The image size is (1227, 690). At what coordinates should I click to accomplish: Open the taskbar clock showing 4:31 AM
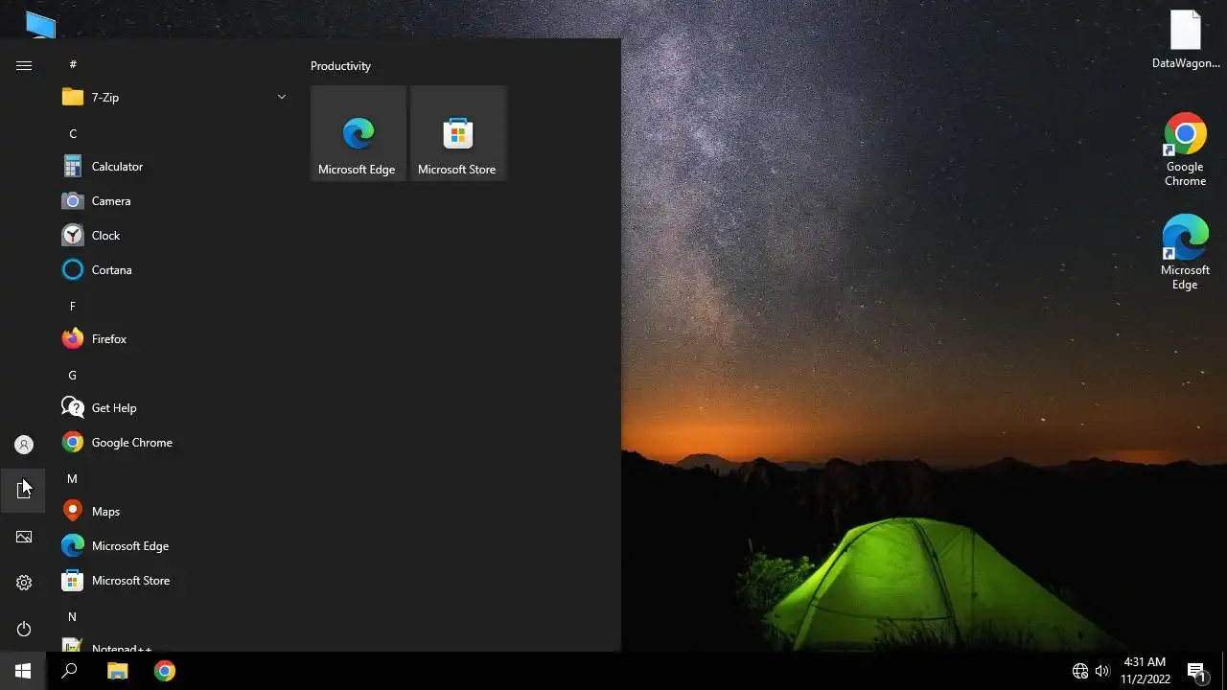pyautogui.click(x=1146, y=671)
